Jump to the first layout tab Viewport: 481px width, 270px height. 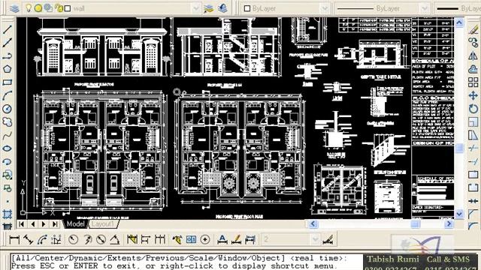(x=21, y=224)
